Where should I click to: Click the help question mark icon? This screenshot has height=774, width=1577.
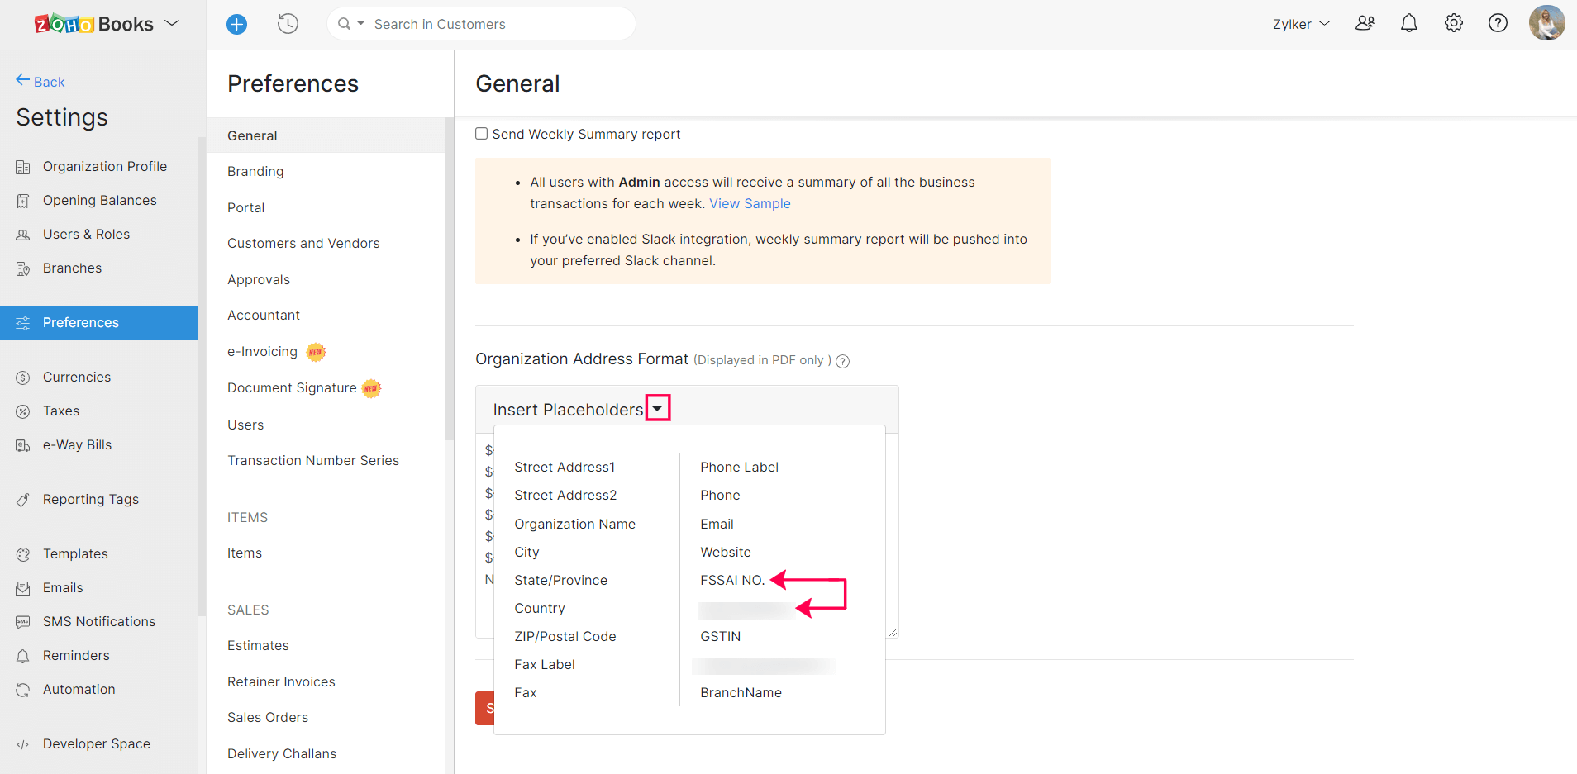(1498, 23)
